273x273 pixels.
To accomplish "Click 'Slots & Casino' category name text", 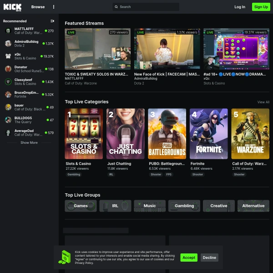I will point(78,164).
